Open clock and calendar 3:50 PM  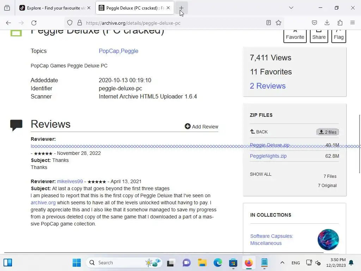[x=336, y=263]
